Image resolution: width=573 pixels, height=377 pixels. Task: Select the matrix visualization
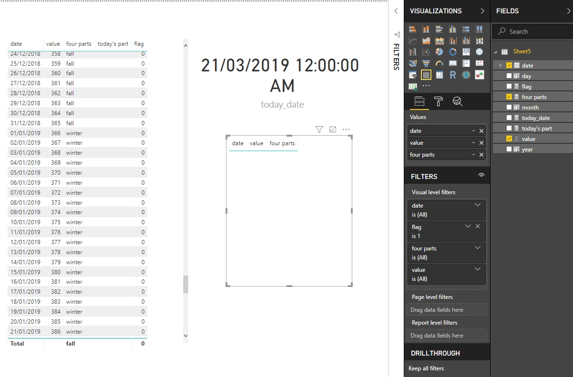click(440, 75)
